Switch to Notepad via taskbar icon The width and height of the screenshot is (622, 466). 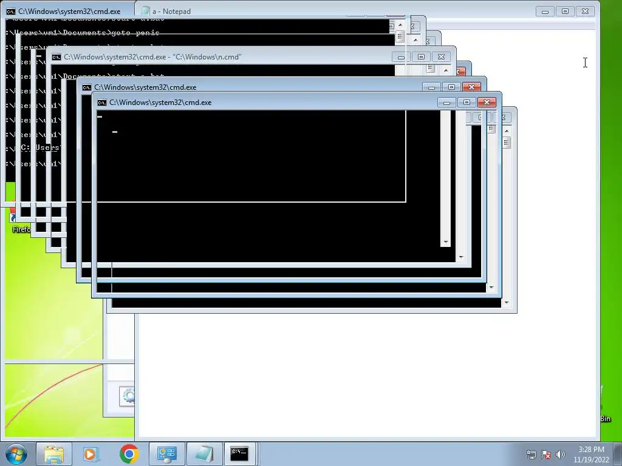pos(204,454)
